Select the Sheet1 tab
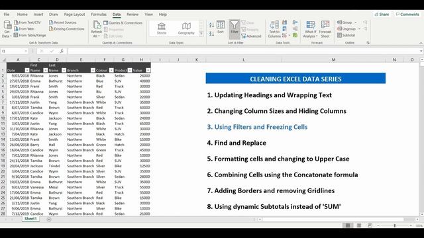Screen dimensions: 424x238 pyautogui.click(x=30, y=219)
